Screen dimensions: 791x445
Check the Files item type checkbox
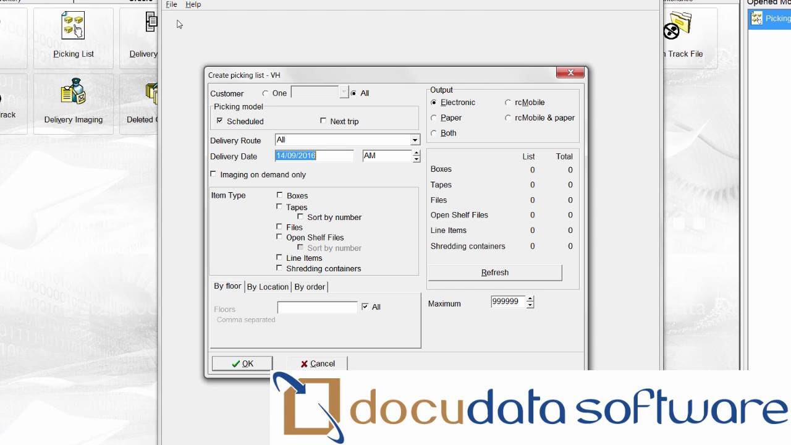(x=279, y=227)
